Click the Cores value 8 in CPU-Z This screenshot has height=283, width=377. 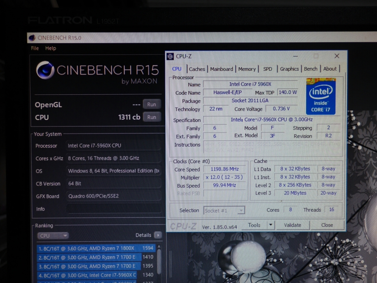(x=291, y=210)
